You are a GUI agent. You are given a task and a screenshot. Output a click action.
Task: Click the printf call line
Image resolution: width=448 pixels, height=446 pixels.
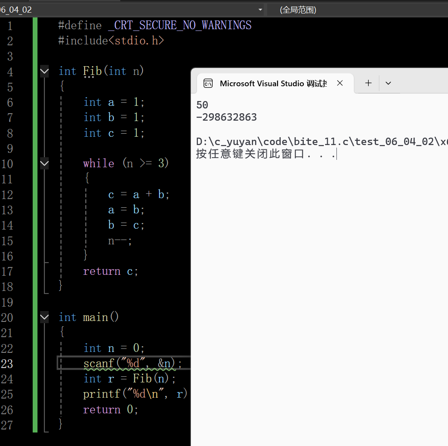click(135, 394)
